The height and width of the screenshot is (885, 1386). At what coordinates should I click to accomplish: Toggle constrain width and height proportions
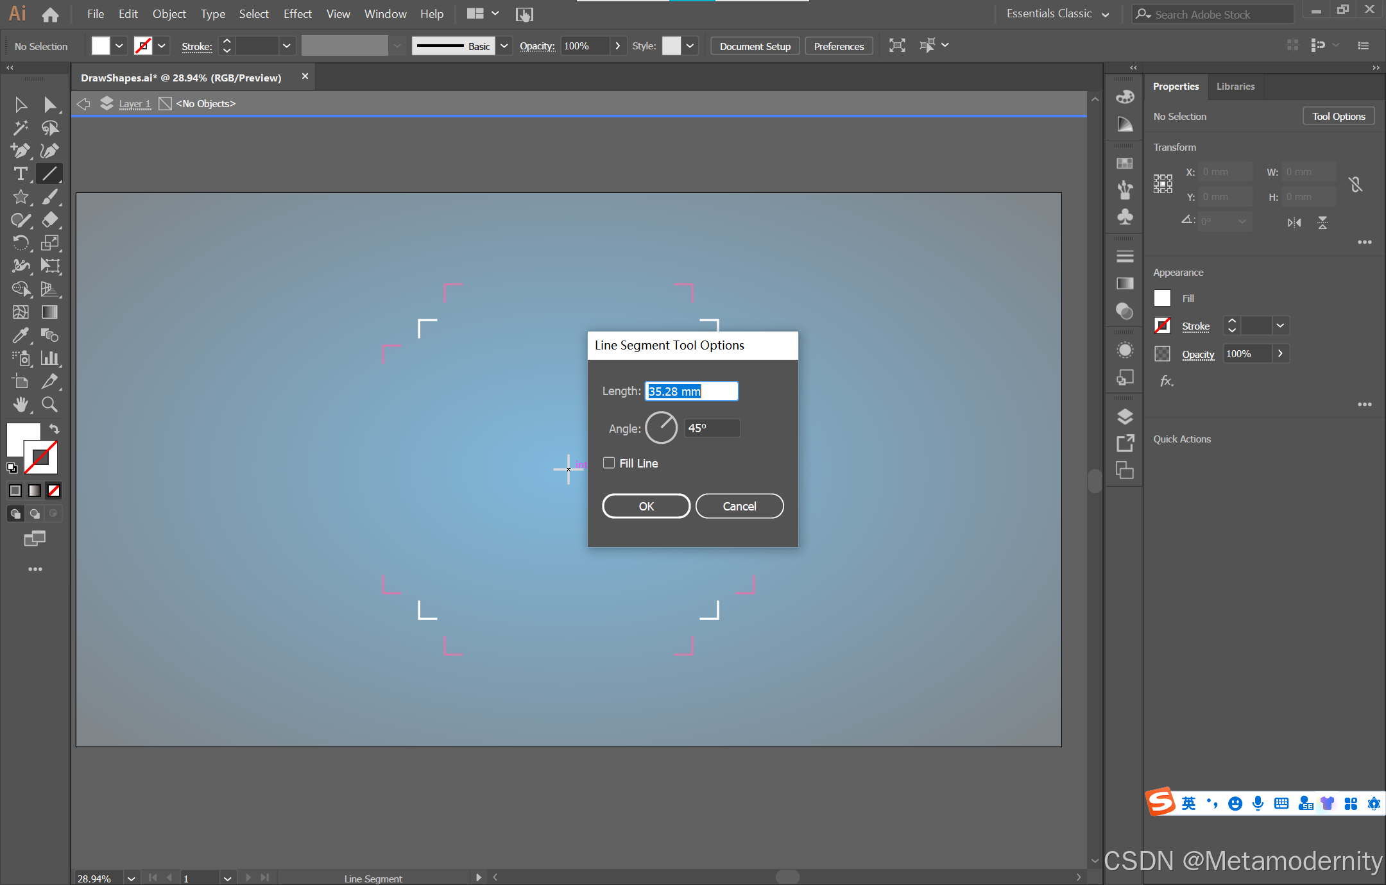(1355, 185)
